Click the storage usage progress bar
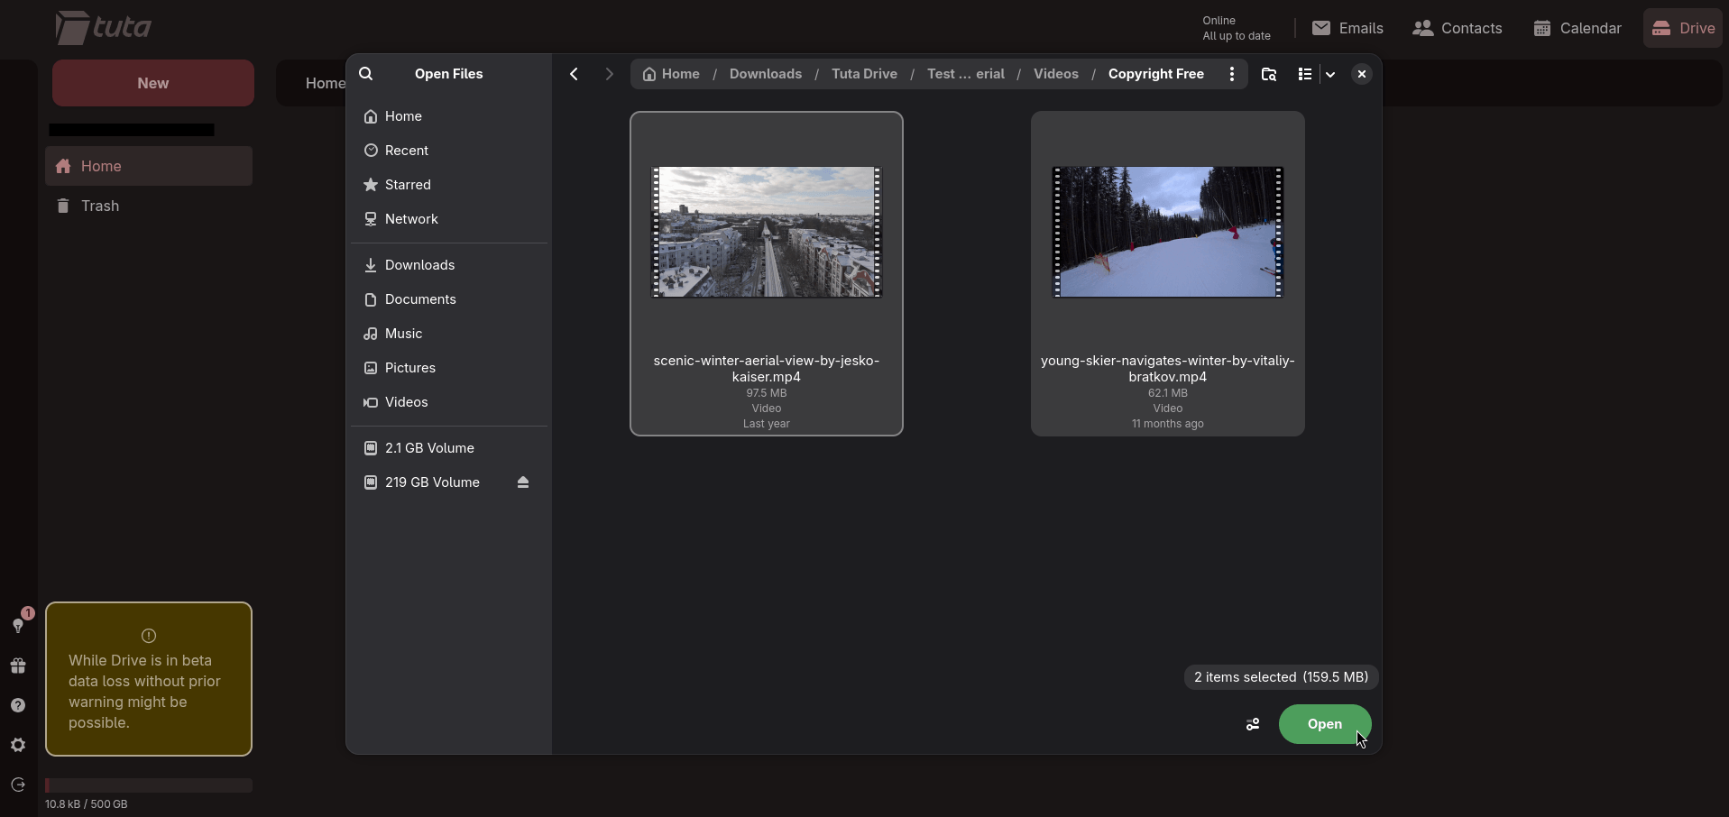The width and height of the screenshot is (1729, 817). 149,785
